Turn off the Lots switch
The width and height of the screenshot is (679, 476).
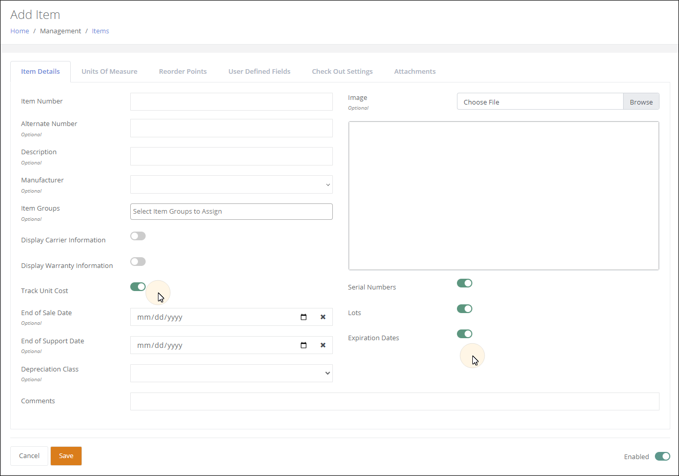[x=465, y=308]
